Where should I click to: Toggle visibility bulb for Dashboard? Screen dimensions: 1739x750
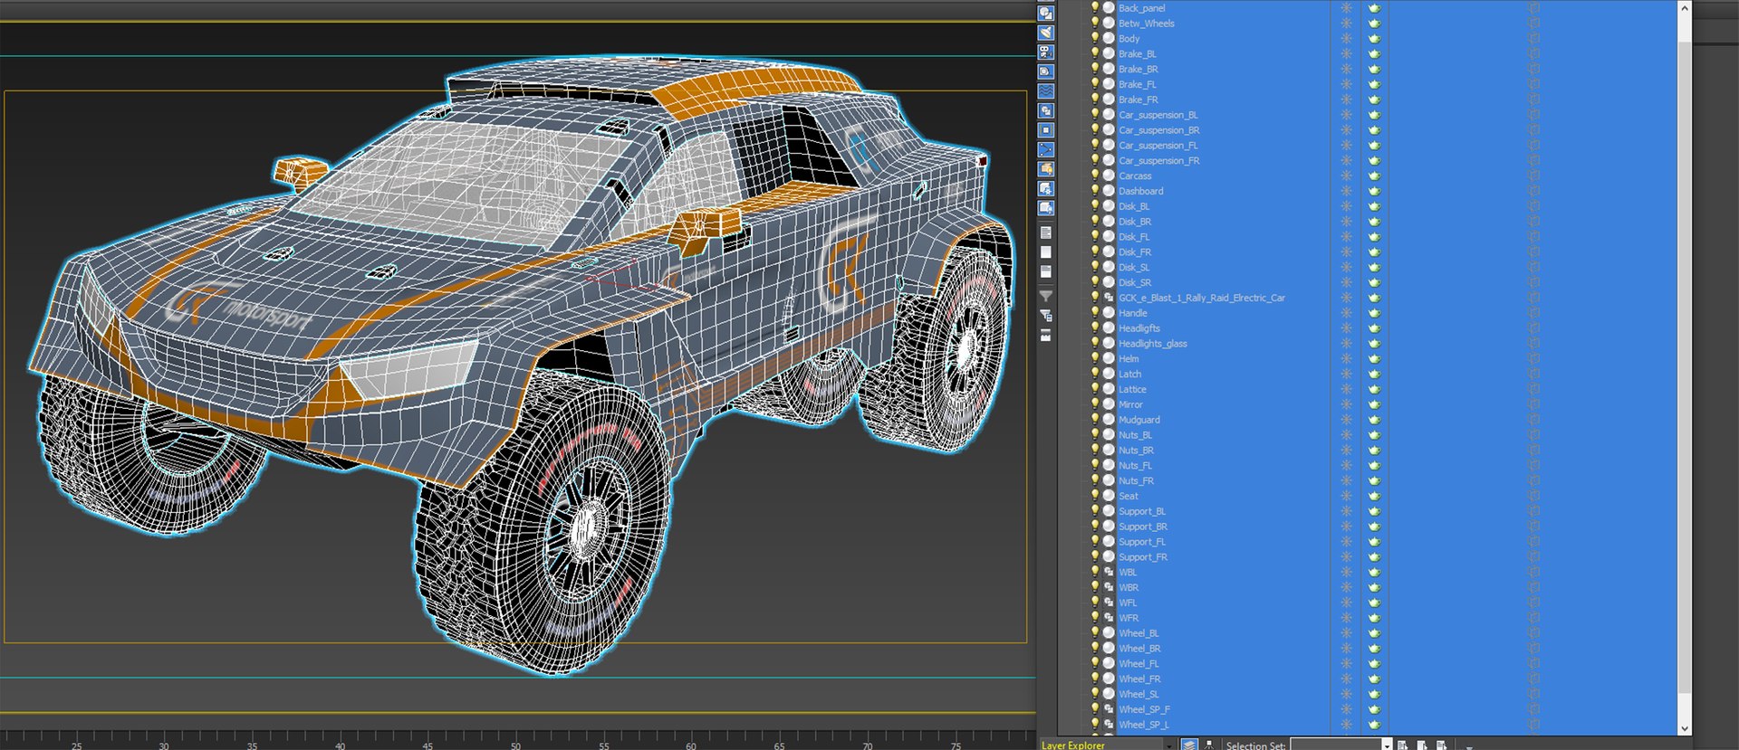pyautogui.click(x=1095, y=191)
